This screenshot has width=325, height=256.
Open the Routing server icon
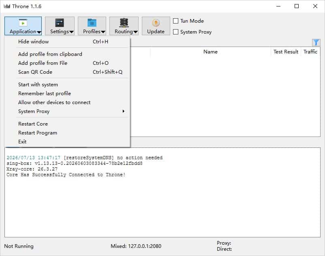pyautogui.click(x=124, y=23)
